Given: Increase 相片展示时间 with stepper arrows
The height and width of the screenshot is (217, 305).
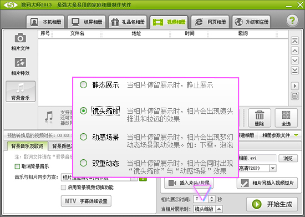Looking at the screenshot, I should coord(212,197).
